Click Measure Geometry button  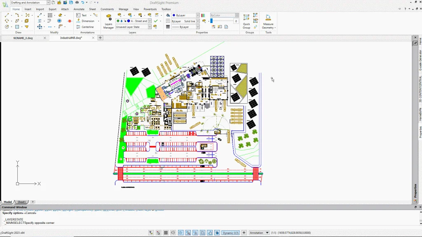point(268,21)
